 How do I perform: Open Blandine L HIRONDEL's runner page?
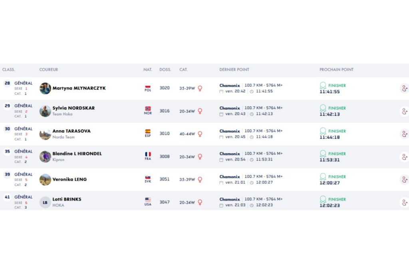point(77,154)
